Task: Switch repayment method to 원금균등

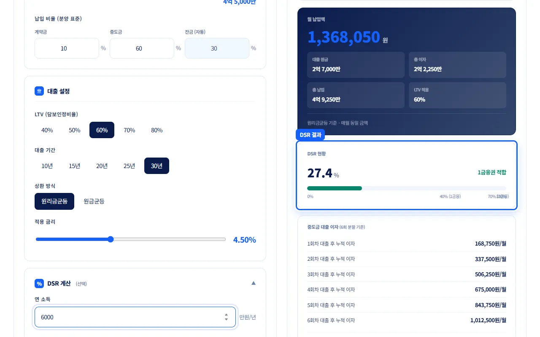Action: click(94, 201)
